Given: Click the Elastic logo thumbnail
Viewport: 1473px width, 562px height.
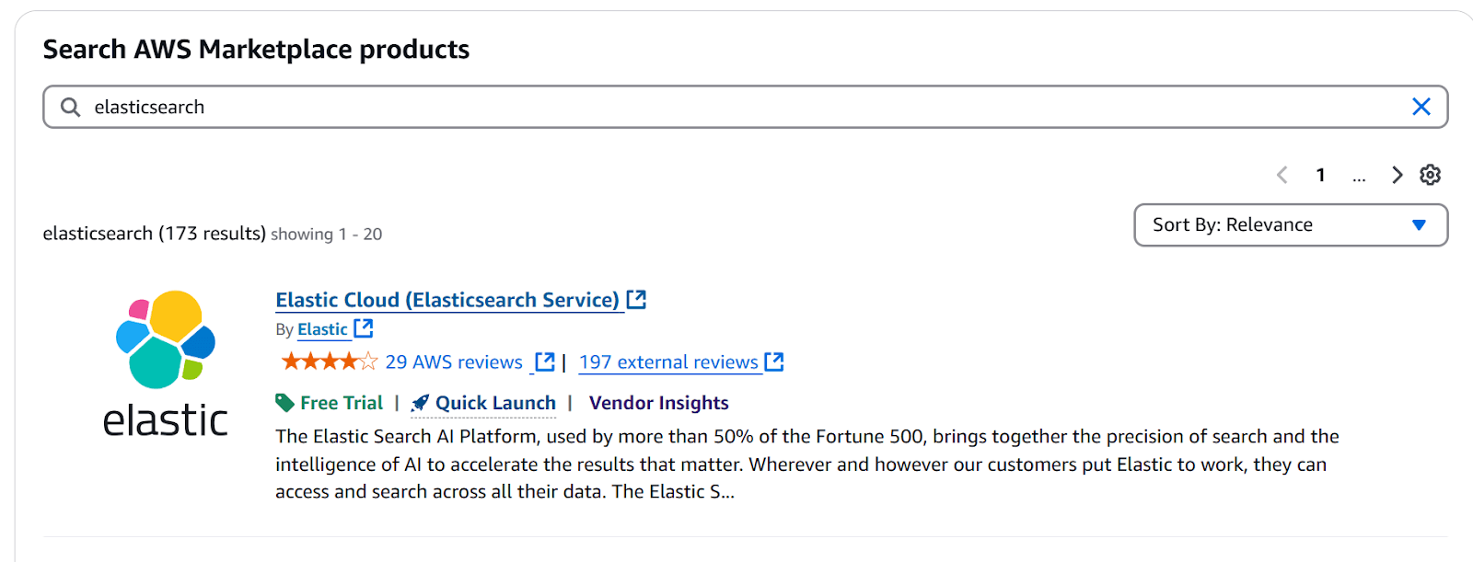Looking at the screenshot, I should (x=166, y=363).
